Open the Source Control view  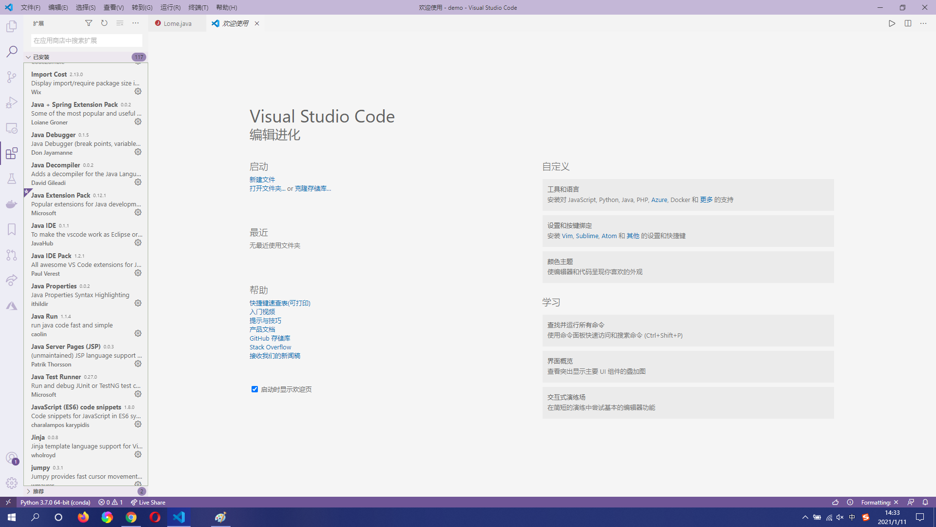(12, 77)
